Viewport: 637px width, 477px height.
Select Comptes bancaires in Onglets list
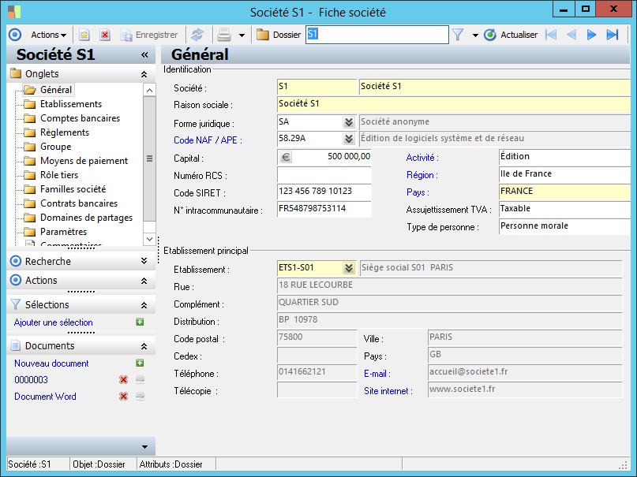(80, 118)
